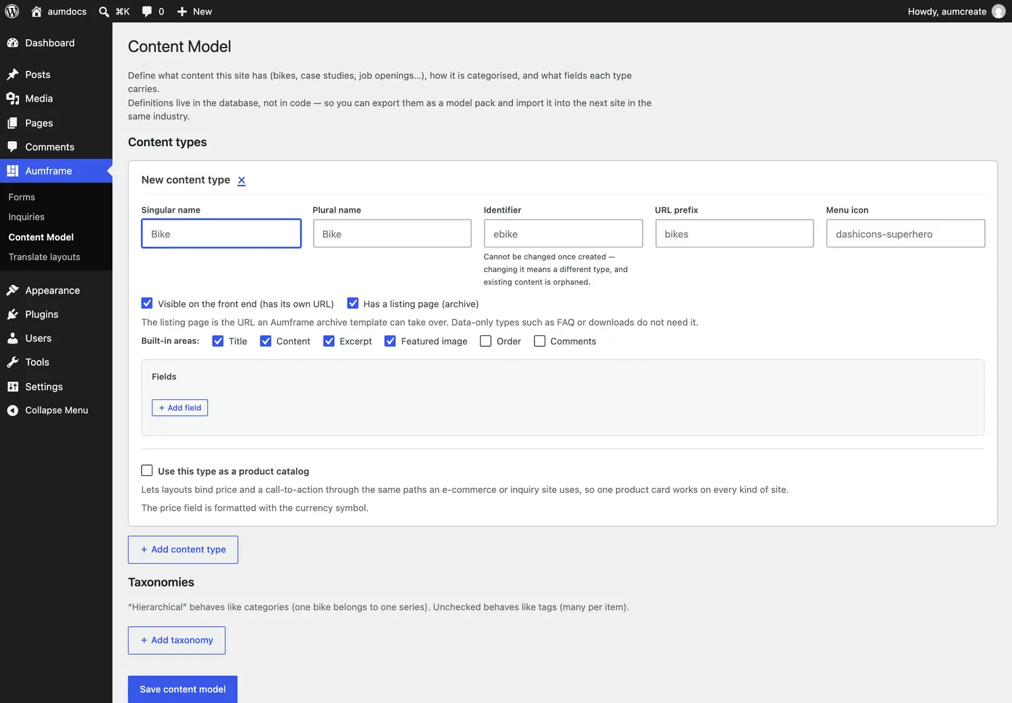Viewport: 1012px width, 703px height.
Task: Click the Posts pushpin icon
Action: [x=13, y=75]
